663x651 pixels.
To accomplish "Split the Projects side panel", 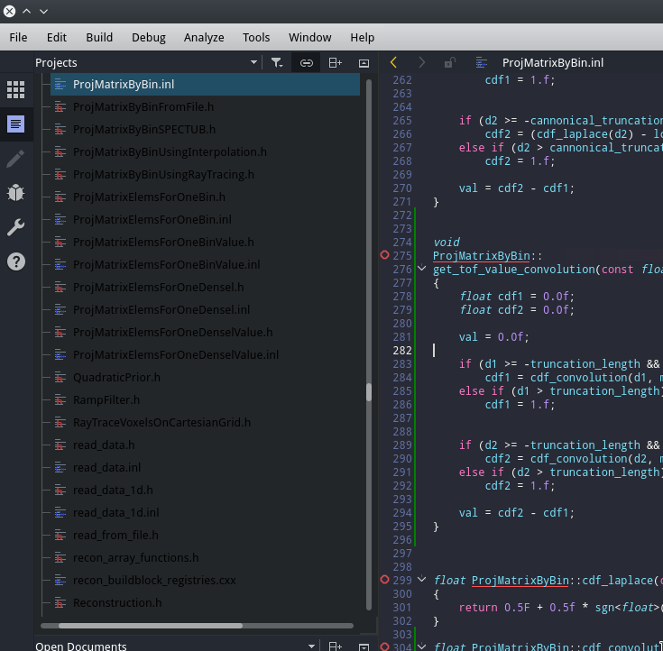I will tap(335, 63).
